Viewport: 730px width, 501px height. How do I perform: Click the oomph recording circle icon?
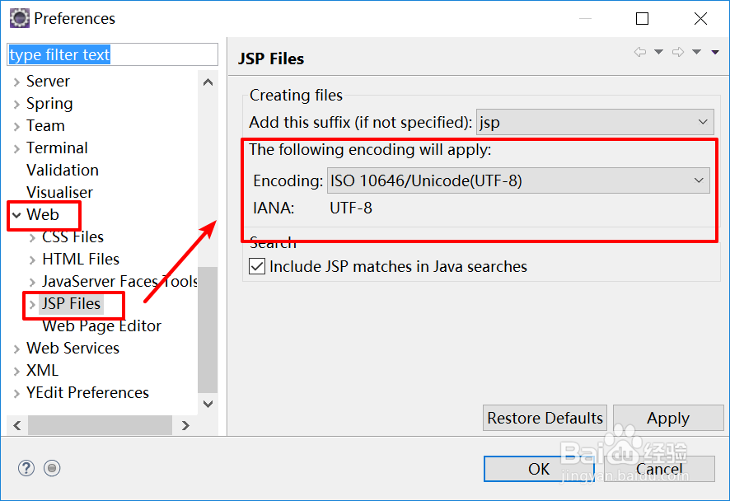52,468
